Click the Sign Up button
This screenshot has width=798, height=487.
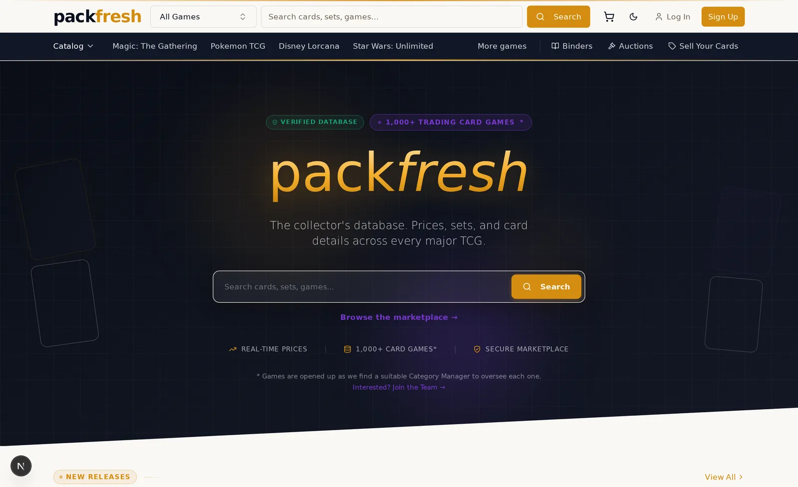coord(723,17)
